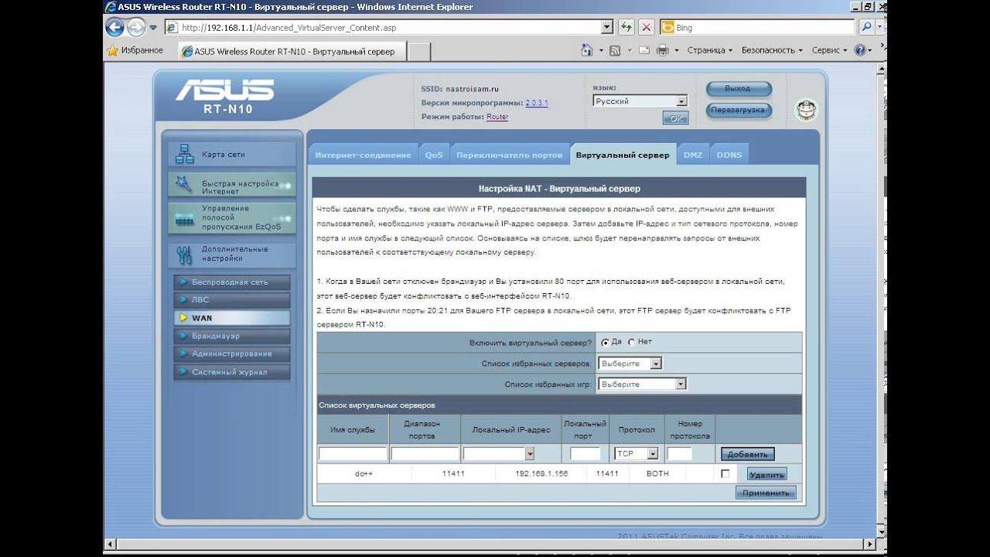
Task: Stop loading with the red X icon
Action: [647, 27]
